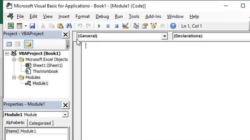The image size is (250, 140).
Task: Click the (Name) property label
Action: tap(12, 131)
